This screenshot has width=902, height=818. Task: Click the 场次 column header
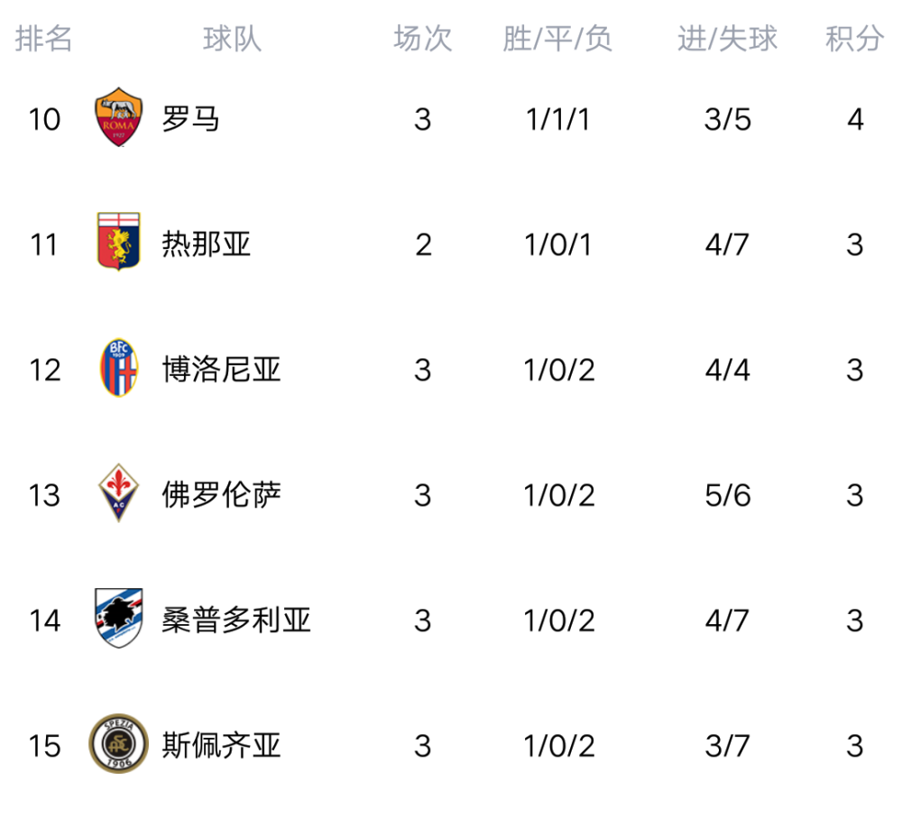(422, 39)
